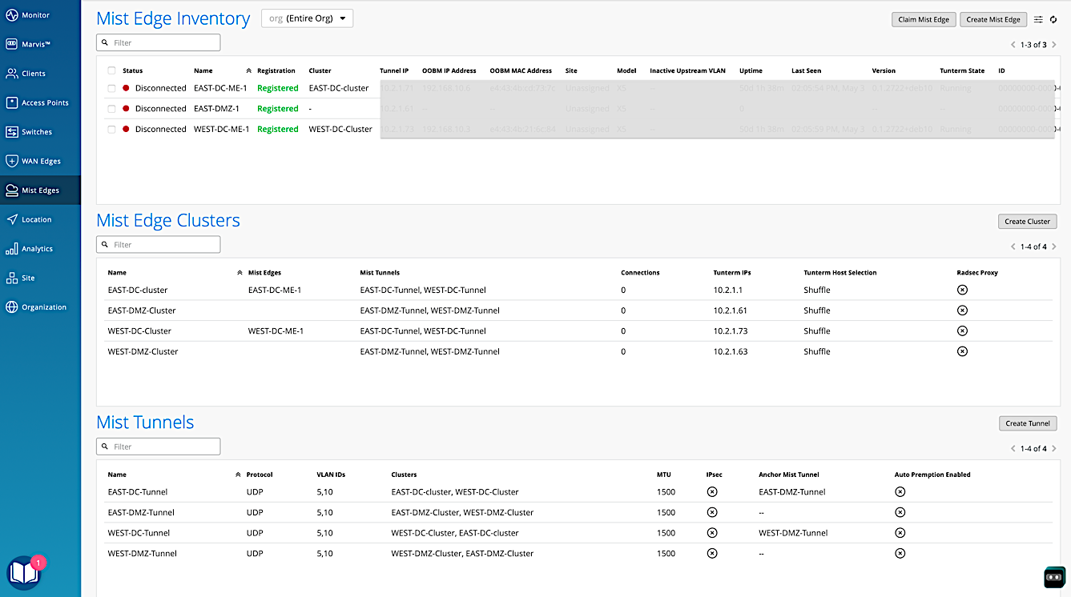Click the Claim Mist Edge button
This screenshot has height=597, width=1071.
pos(923,19)
